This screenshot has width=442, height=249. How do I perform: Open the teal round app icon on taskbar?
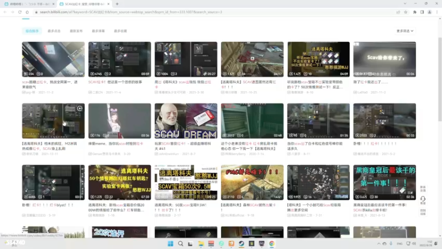[222, 243]
